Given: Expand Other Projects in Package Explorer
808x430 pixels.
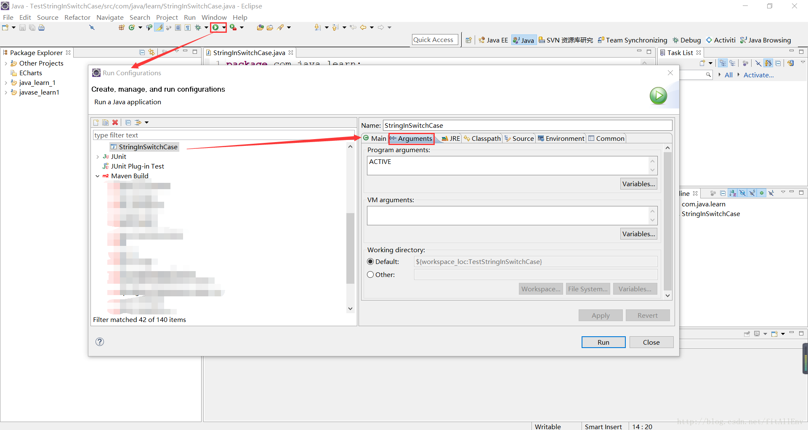Looking at the screenshot, I should click(x=5, y=63).
